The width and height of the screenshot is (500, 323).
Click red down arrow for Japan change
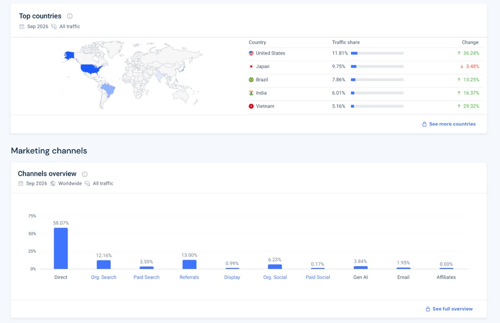pyautogui.click(x=462, y=67)
